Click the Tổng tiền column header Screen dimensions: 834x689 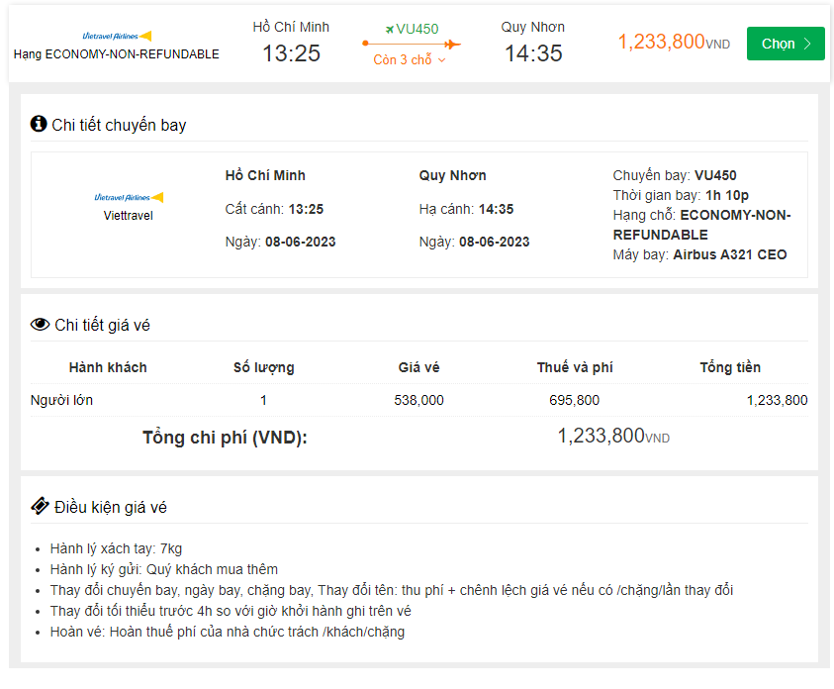(730, 367)
